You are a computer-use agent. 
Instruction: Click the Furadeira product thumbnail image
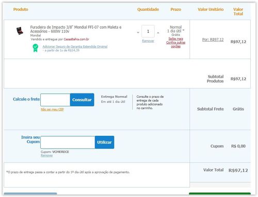point(20,31)
